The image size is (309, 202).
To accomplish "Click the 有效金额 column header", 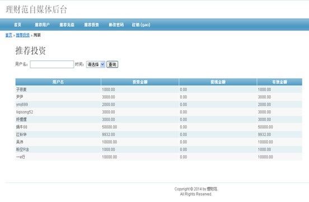I will (279, 82).
